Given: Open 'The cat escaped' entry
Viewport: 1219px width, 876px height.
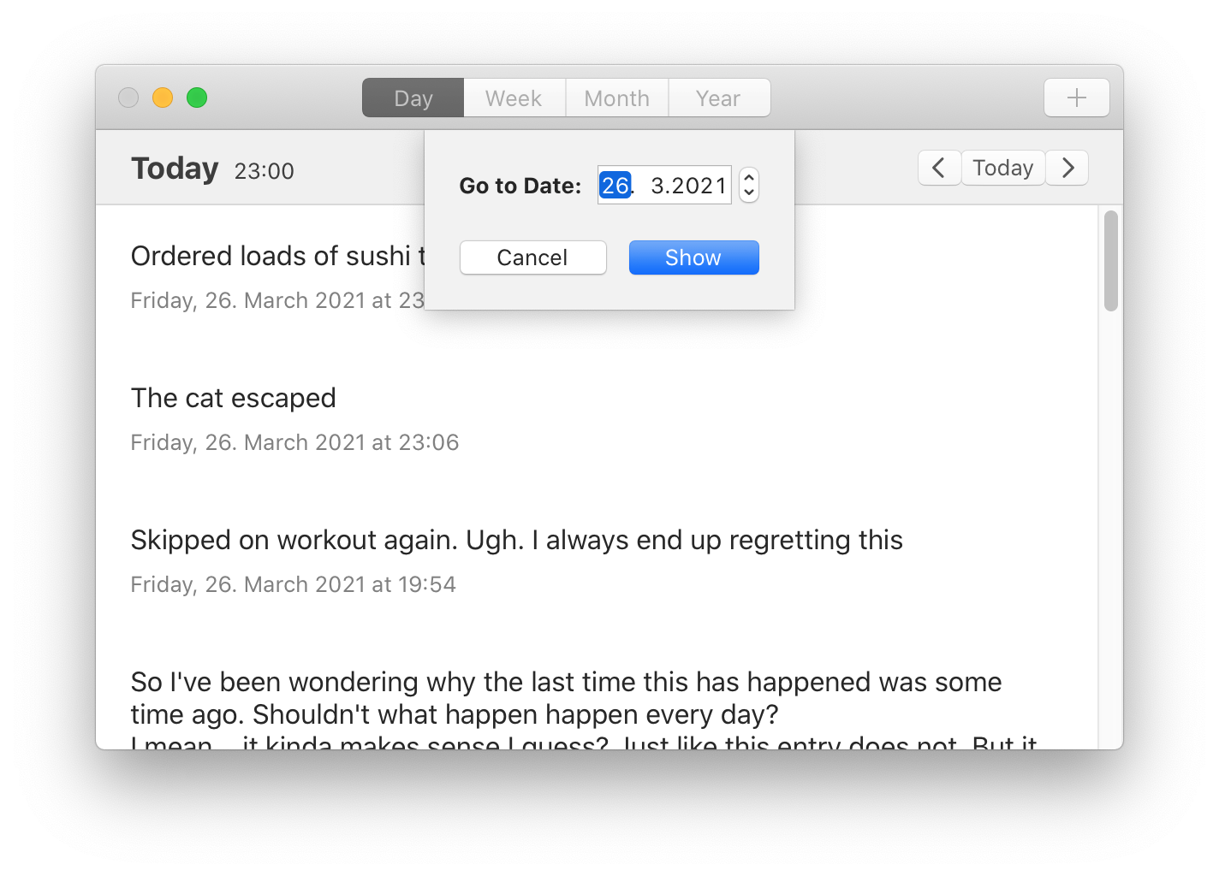Looking at the screenshot, I should pyautogui.click(x=233, y=398).
